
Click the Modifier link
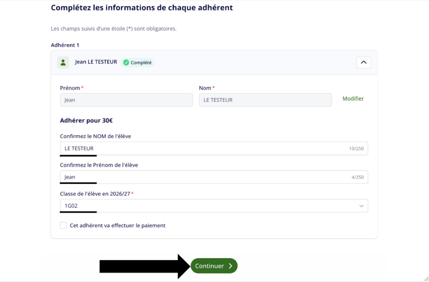click(353, 99)
